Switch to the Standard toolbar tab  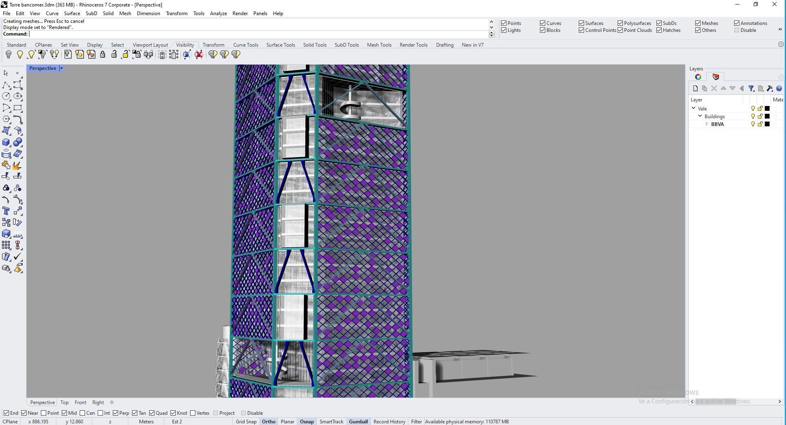16,45
